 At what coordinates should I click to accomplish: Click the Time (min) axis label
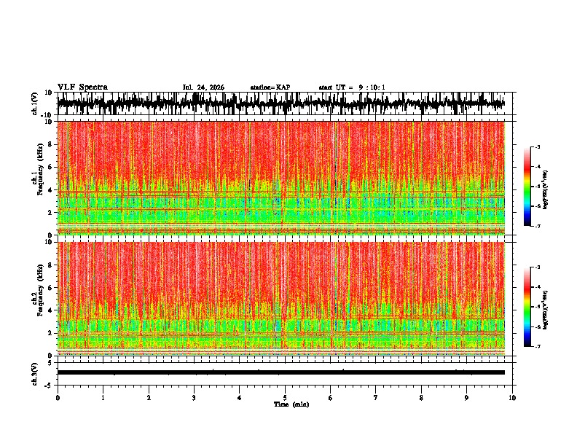[291, 404]
